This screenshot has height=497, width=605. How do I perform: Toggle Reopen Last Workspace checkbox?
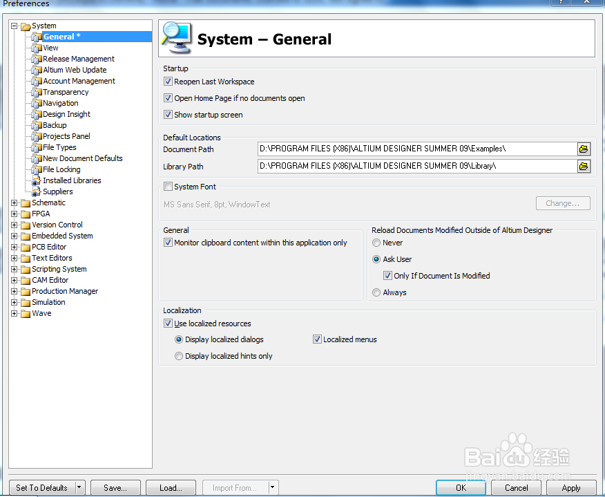[168, 82]
